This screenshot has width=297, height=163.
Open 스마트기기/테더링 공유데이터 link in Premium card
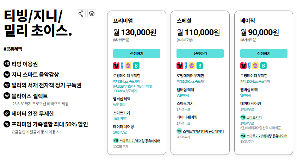pos(140,141)
